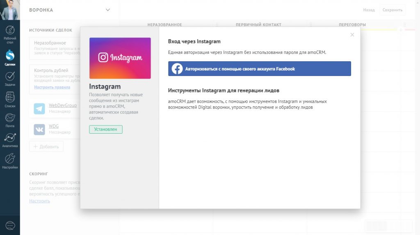Open the chat bubble icon at sidebar bottom
The width and height of the screenshot is (420, 235).
click(10, 226)
